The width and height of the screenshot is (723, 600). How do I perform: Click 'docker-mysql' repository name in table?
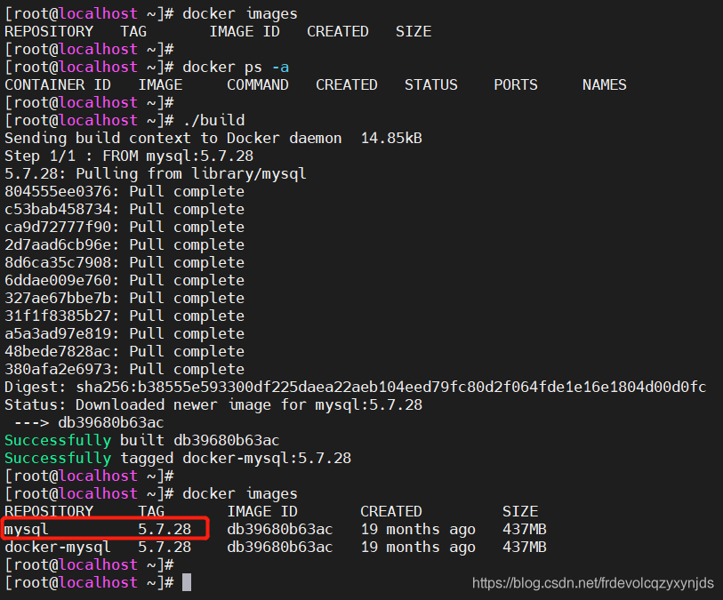click(58, 548)
